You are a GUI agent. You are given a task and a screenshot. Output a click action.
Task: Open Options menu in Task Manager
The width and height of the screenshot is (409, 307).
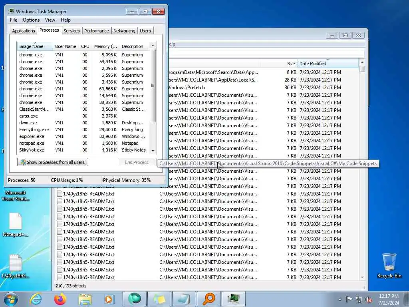(31, 20)
